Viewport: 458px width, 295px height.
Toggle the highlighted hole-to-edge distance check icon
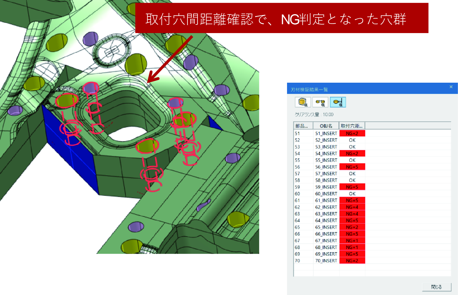point(338,102)
